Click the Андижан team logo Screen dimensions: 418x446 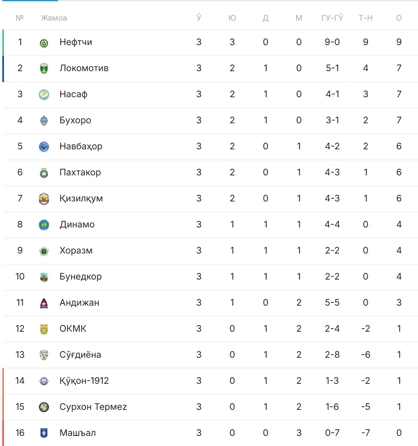pyautogui.click(x=44, y=303)
